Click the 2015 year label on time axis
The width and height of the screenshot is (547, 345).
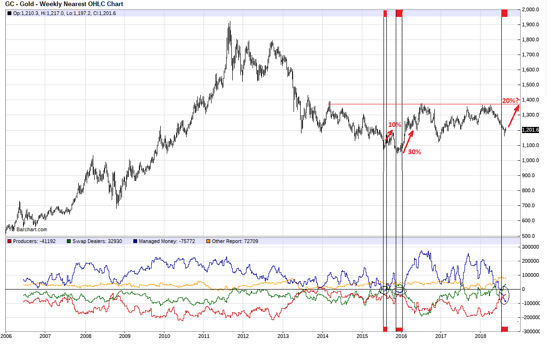point(362,336)
